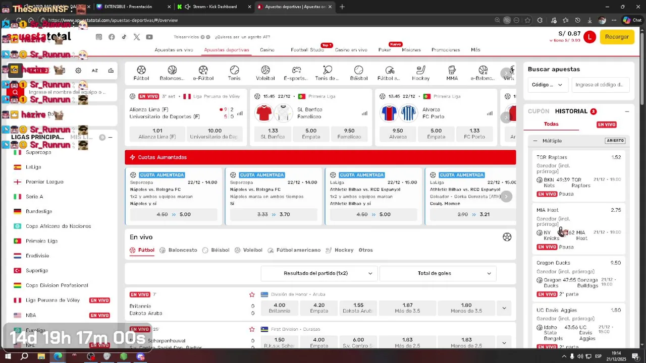This screenshot has width=646, height=363.
Task: Collapse the Múltiple bet group
Action: [x=535, y=141]
